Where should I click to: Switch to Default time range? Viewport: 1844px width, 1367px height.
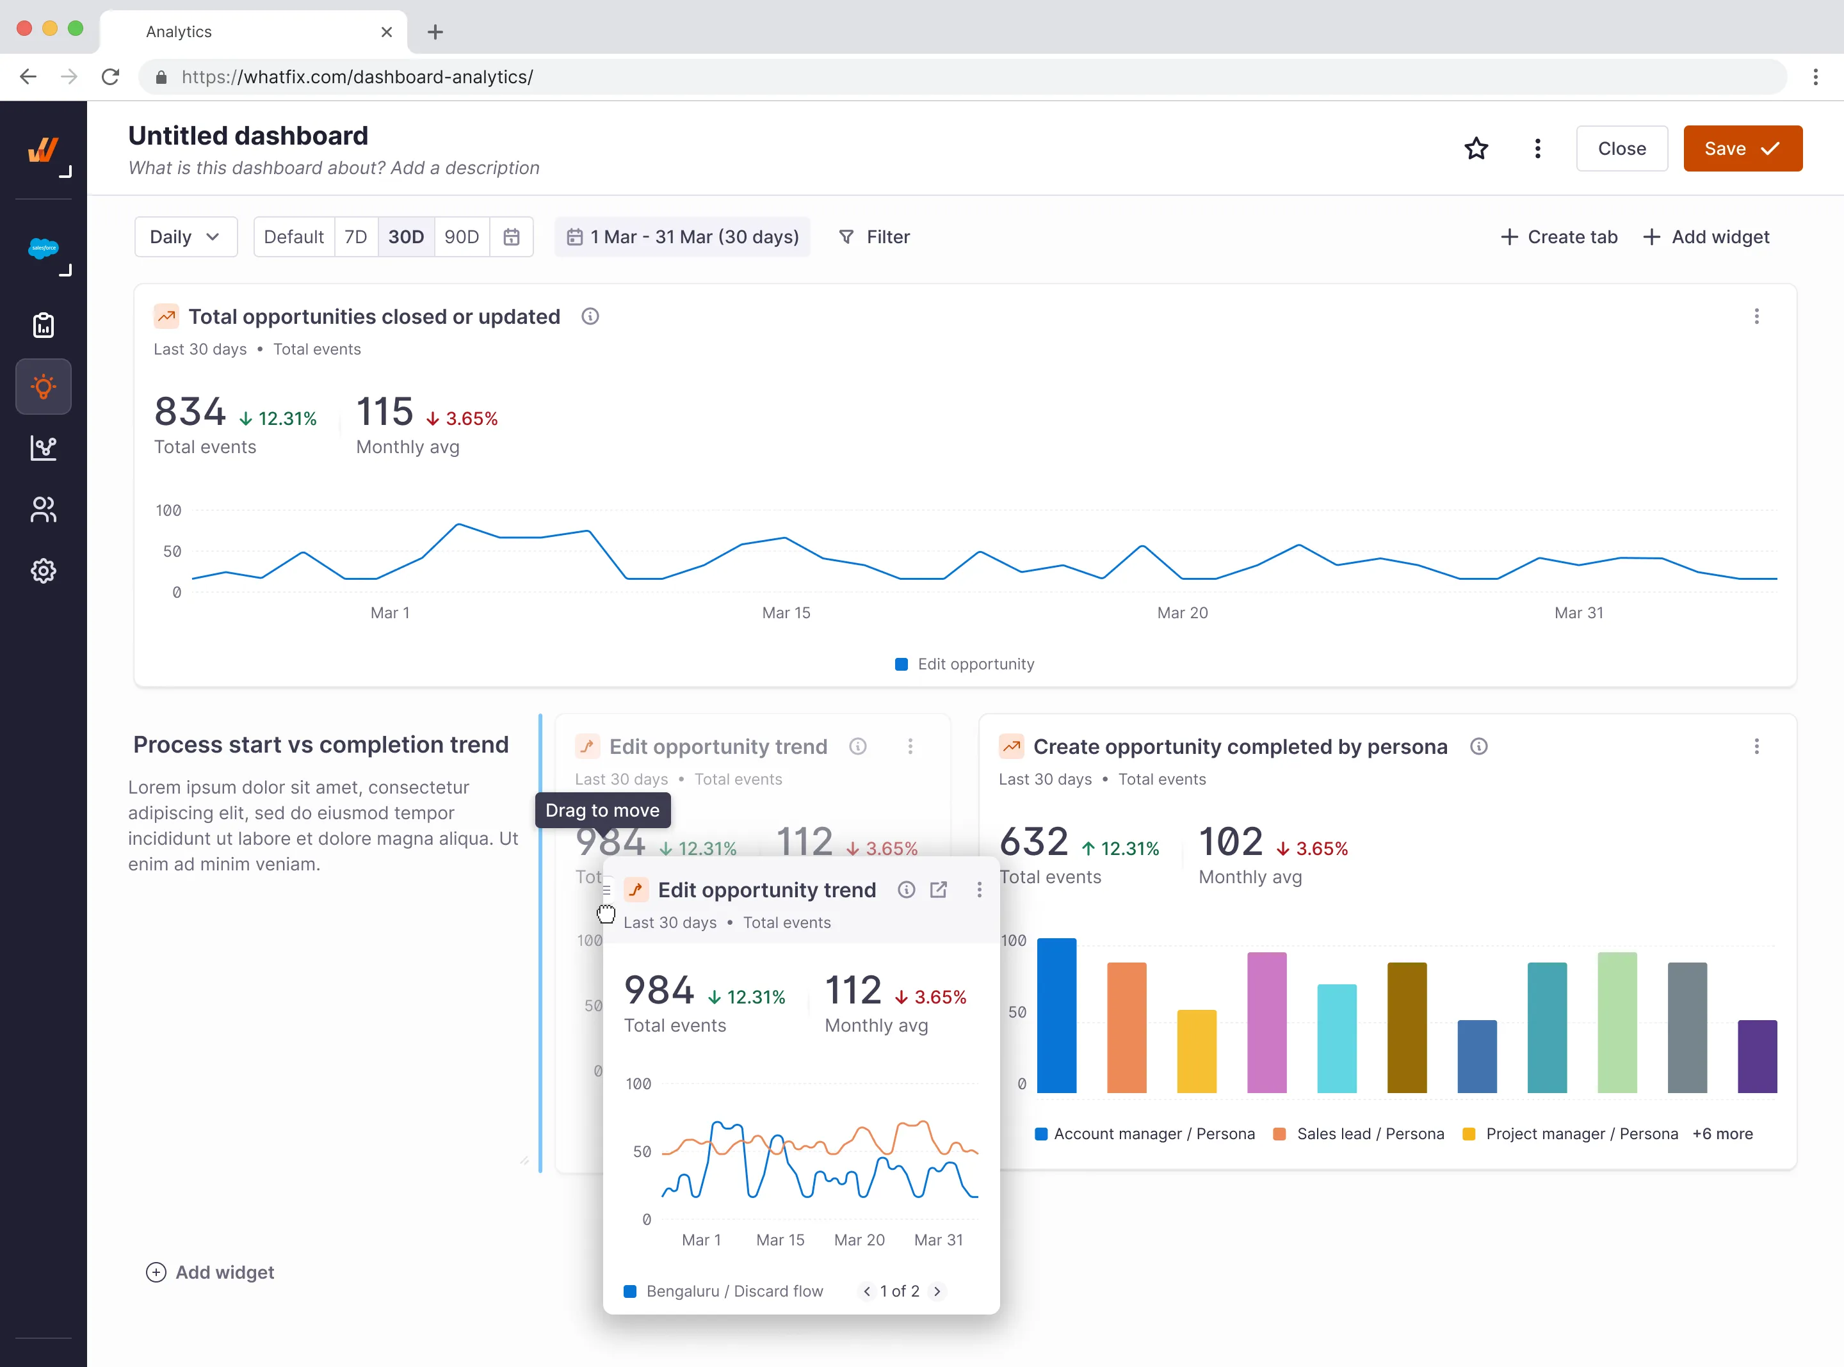(293, 237)
